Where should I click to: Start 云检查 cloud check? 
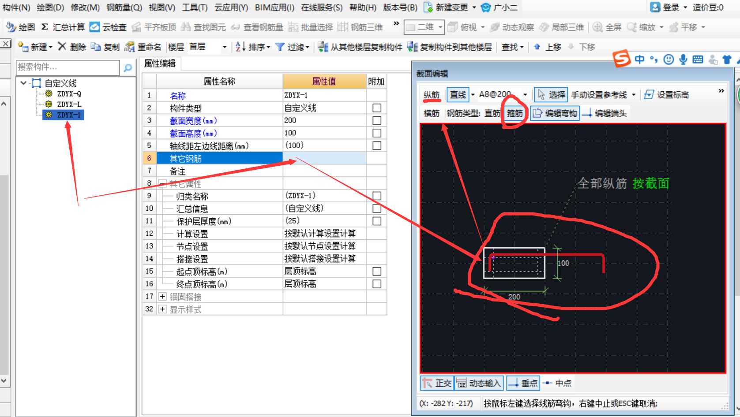pos(108,27)
